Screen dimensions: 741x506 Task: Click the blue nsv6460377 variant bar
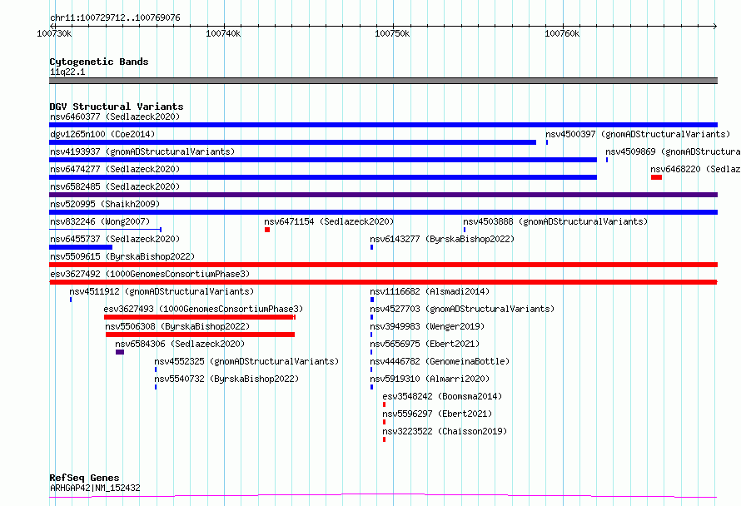tap(383, 125)
